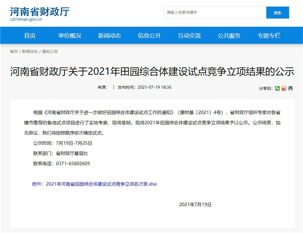The image size is (303, 233).
Task: Open the 单位概况 navigation menu item
Action: coord(70,36)
